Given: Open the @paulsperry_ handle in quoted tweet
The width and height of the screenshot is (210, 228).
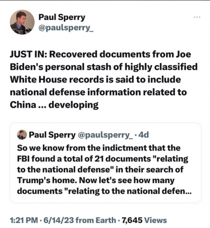Looking at the screenshot, I should tap(105, 135).
